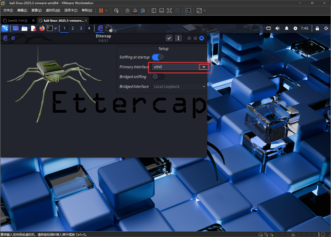Close the CentOS 7 64 位 tab
This screenshot has height=237, width=331.
(x=33, y=21)
